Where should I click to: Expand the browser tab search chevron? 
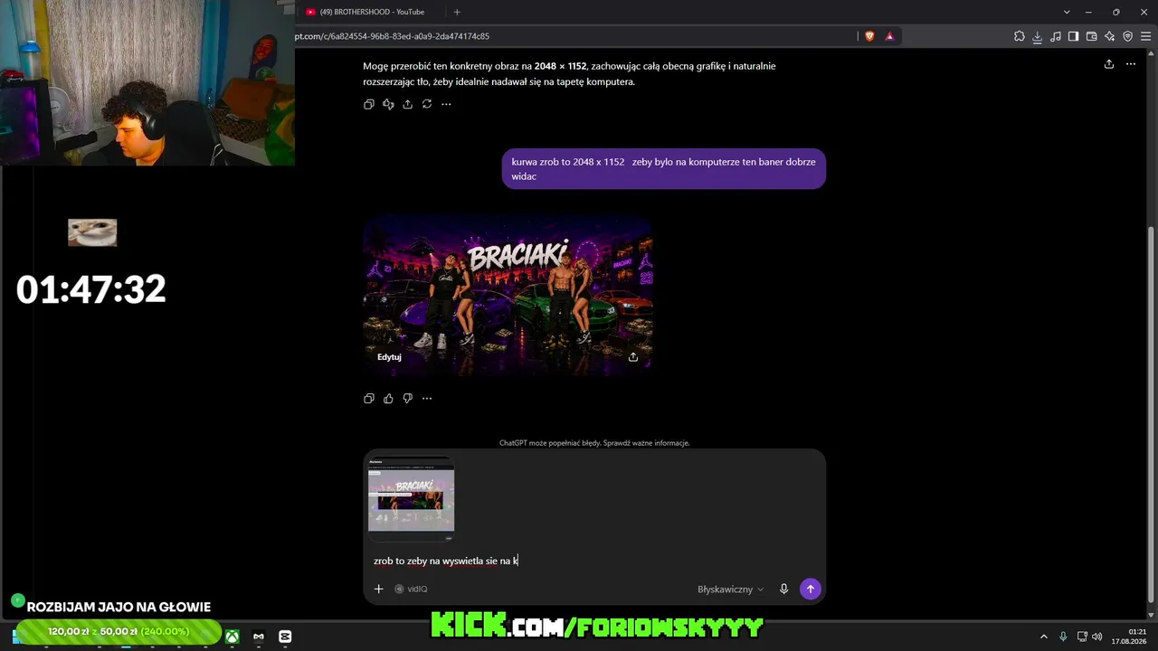pos(1067,12)
